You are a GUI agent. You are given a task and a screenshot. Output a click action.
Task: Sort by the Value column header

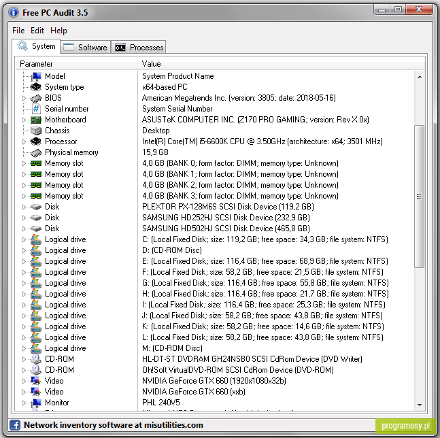click(281, 64)
